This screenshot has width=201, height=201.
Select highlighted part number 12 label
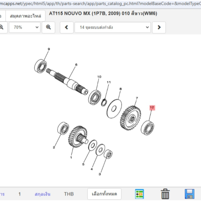tap(152, 108)
